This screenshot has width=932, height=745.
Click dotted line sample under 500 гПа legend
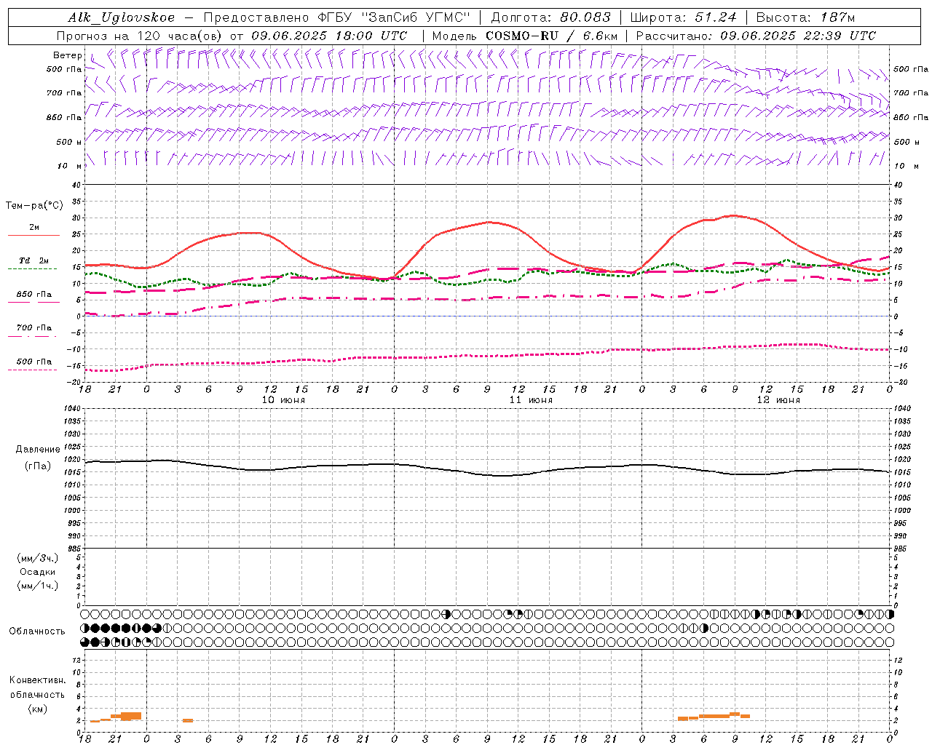tap(33, 370)
